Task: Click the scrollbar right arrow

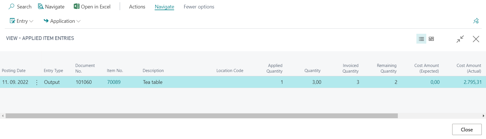Action: 483,116
